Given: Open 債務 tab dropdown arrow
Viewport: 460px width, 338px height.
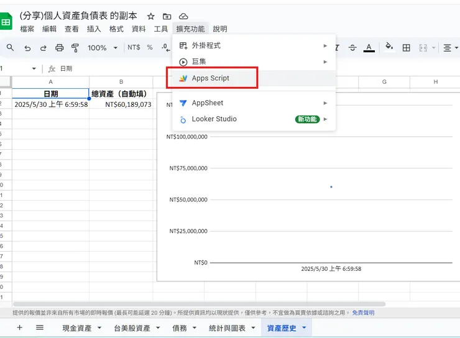Looking at the screenshot, I should tap(194, 327).
